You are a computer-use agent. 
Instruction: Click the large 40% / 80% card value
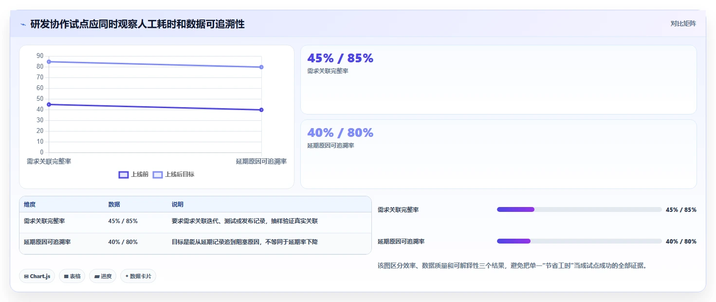(340, 132)
